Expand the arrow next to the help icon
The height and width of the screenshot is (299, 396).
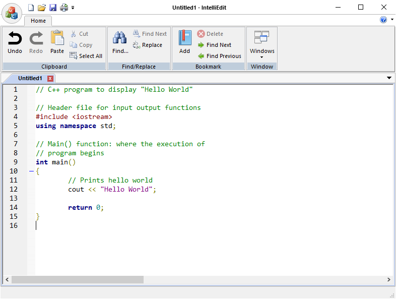point(392,19)
